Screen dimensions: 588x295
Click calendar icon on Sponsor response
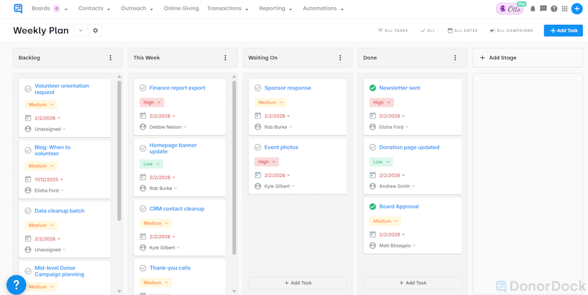point(257,116)
